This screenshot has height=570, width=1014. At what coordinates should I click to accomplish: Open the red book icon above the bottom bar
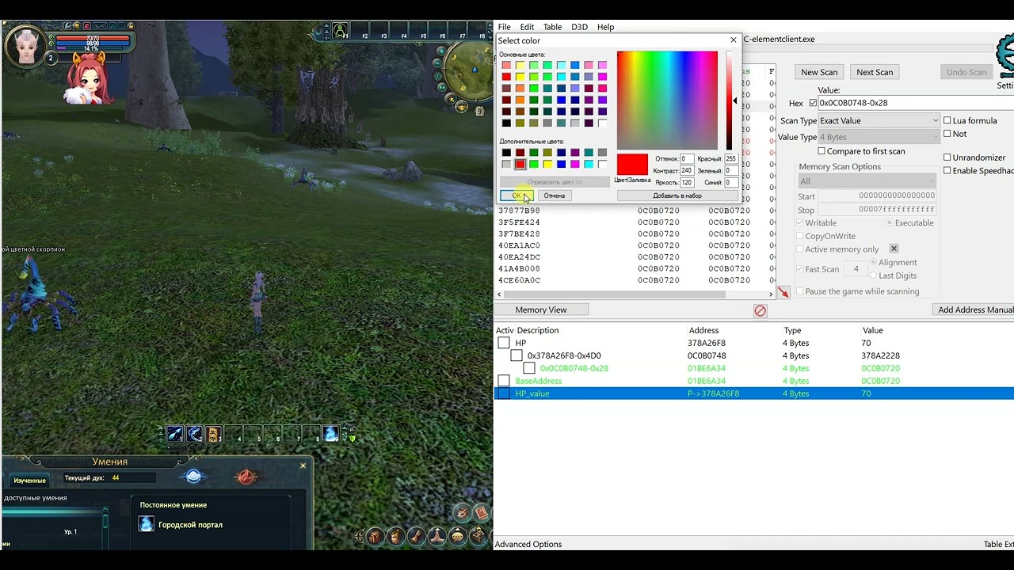point(480,512)
